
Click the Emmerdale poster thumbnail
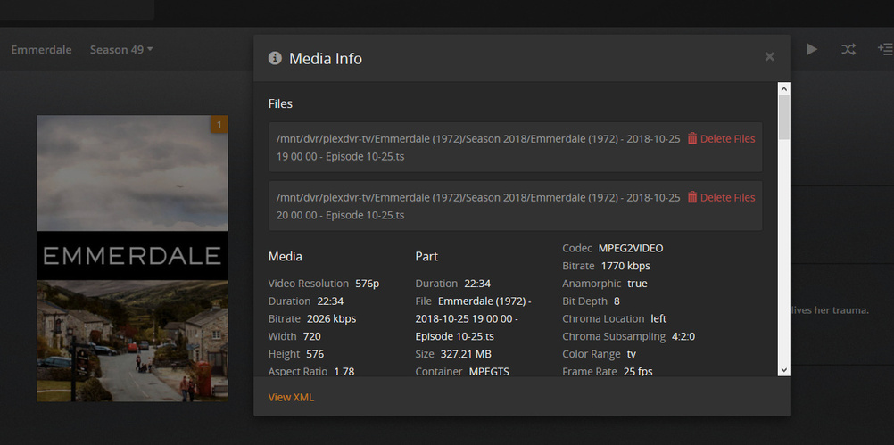tap(132, 258)
